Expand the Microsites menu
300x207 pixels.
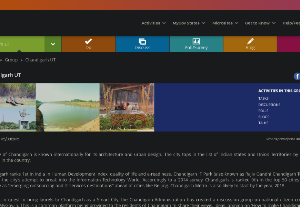click(225, 23)
